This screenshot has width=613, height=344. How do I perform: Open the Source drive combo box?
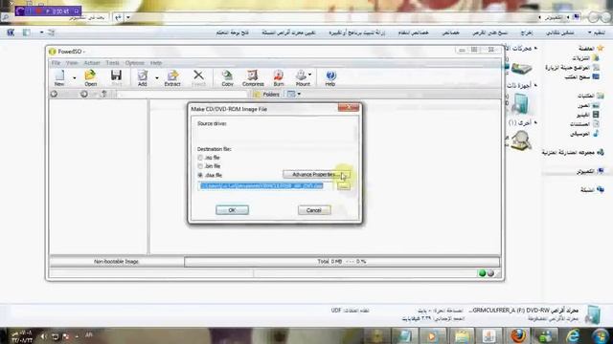point(277,134)
